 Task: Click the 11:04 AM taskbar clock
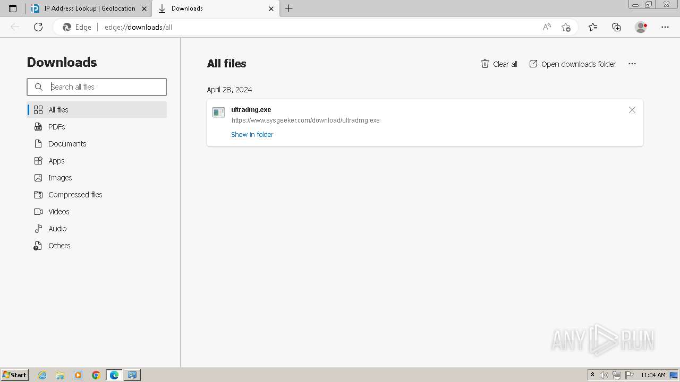point(653,375)
